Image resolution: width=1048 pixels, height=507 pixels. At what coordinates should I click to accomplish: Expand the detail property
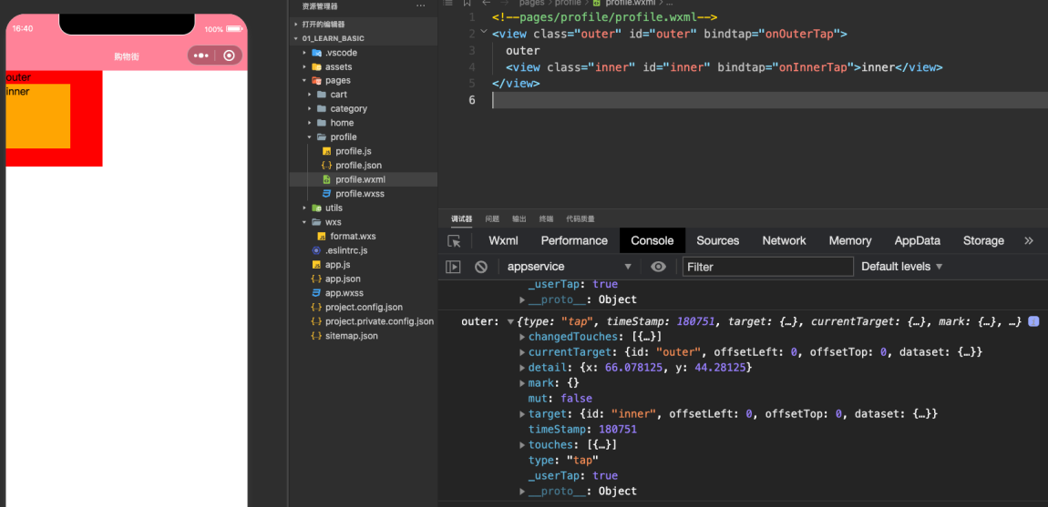(x=523, y=368)
